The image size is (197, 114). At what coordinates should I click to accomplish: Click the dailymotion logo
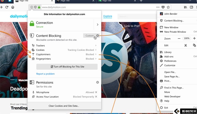tap(19, 16)
